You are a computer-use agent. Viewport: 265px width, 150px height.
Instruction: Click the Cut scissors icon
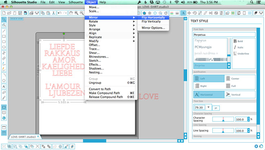point(53,13)
